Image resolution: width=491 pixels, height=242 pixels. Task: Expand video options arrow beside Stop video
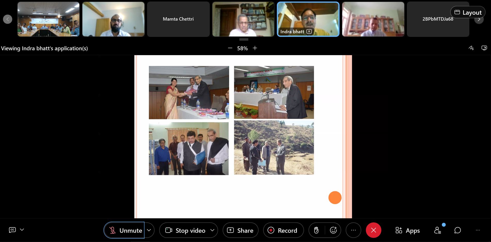click(212, 230)
